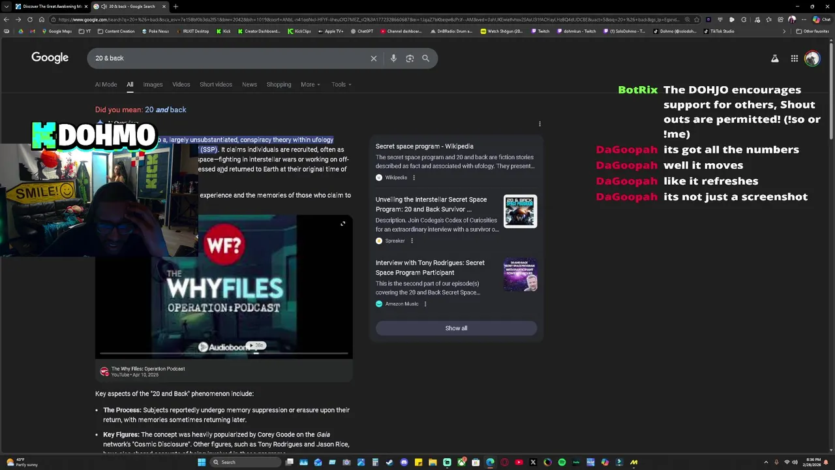Open Windows Start menu
This screenshot has height=470, width=835.
[202, 462]
